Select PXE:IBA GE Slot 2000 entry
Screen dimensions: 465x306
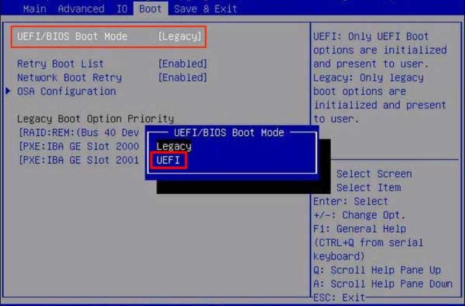click(79, 147)
